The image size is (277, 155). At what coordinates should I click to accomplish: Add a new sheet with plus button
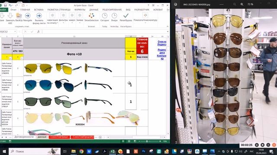point(100,137)
